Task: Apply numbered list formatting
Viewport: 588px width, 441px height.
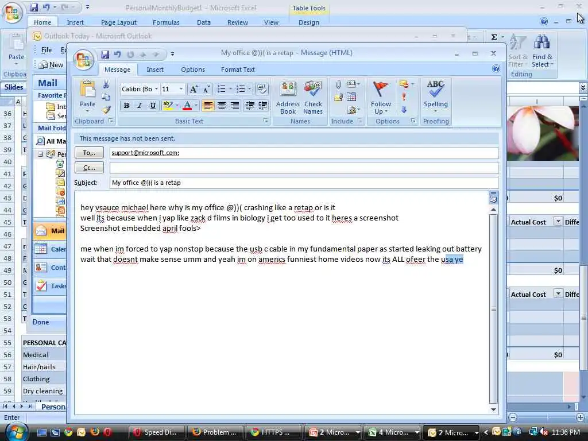Action: tap(241, 89)
